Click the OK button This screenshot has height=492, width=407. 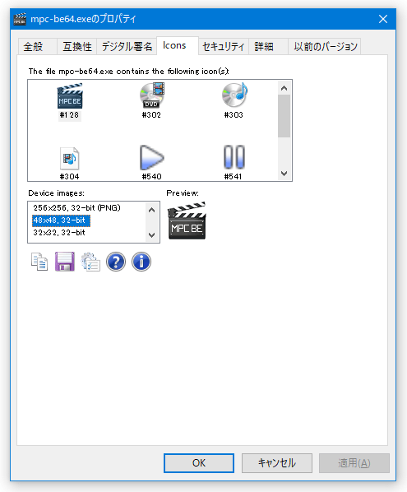[199, 463]
